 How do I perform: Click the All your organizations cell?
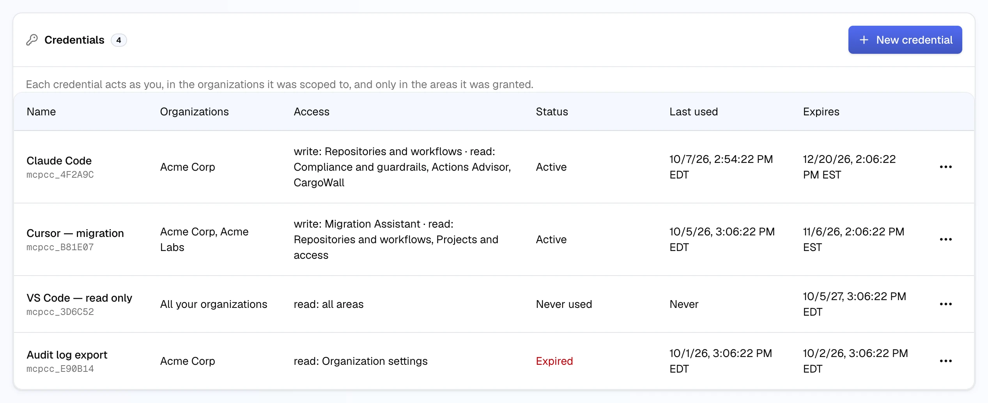point(214,304)
